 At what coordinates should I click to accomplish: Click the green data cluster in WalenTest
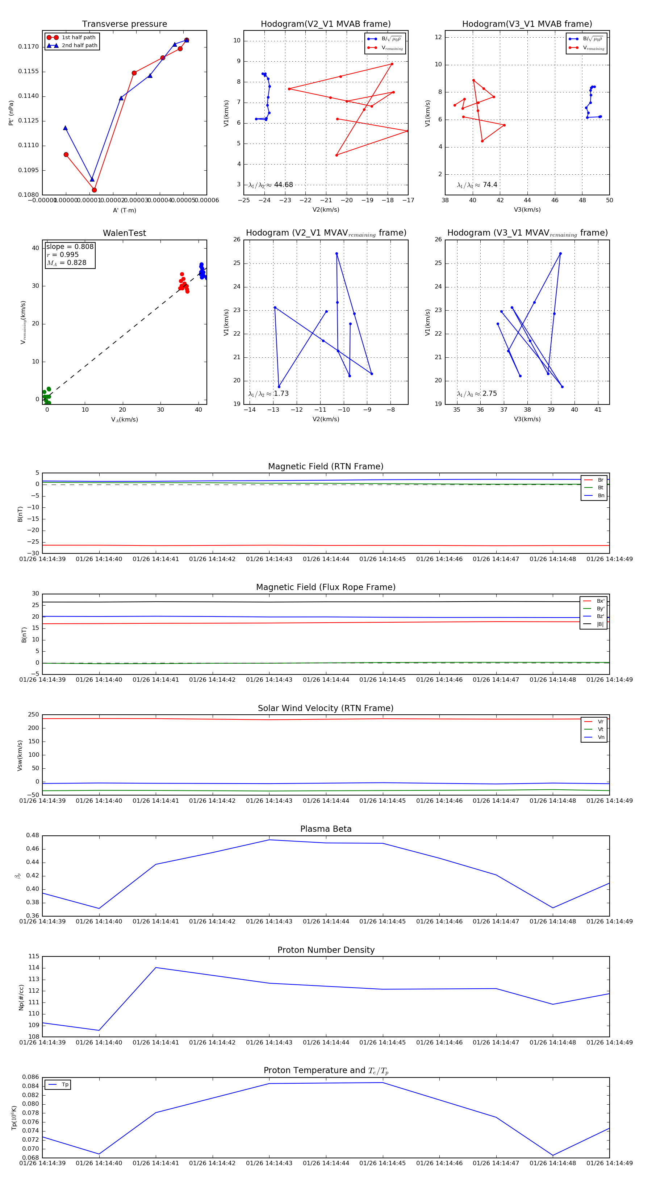(x=46, y=396)
